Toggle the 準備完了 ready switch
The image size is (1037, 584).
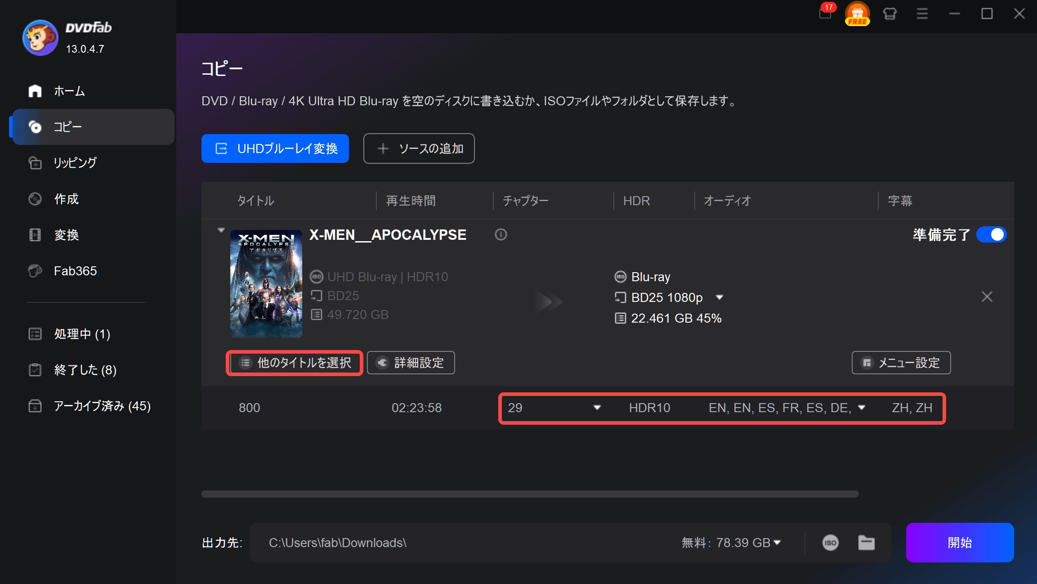click(991, 234)
